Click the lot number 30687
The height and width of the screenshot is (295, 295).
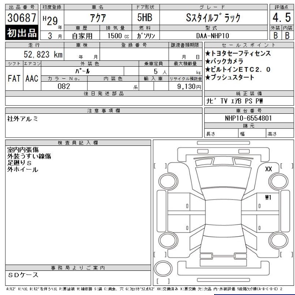pos(22,18)
